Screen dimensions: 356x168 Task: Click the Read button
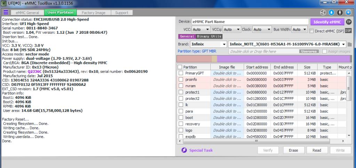317,150
